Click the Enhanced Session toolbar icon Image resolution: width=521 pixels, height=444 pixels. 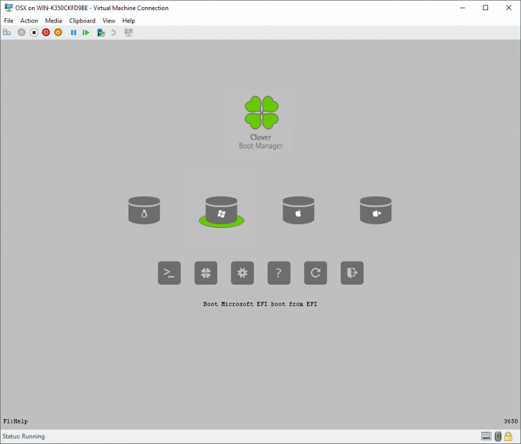pyautogui.click(x=128, y=32)
